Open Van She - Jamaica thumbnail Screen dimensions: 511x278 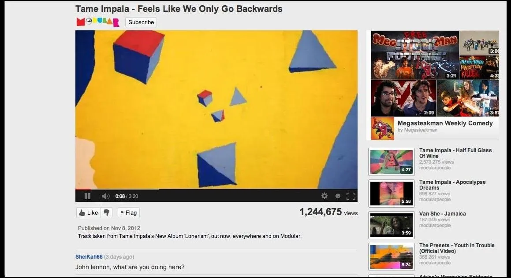pyautogui.click(x=392, y=225)
